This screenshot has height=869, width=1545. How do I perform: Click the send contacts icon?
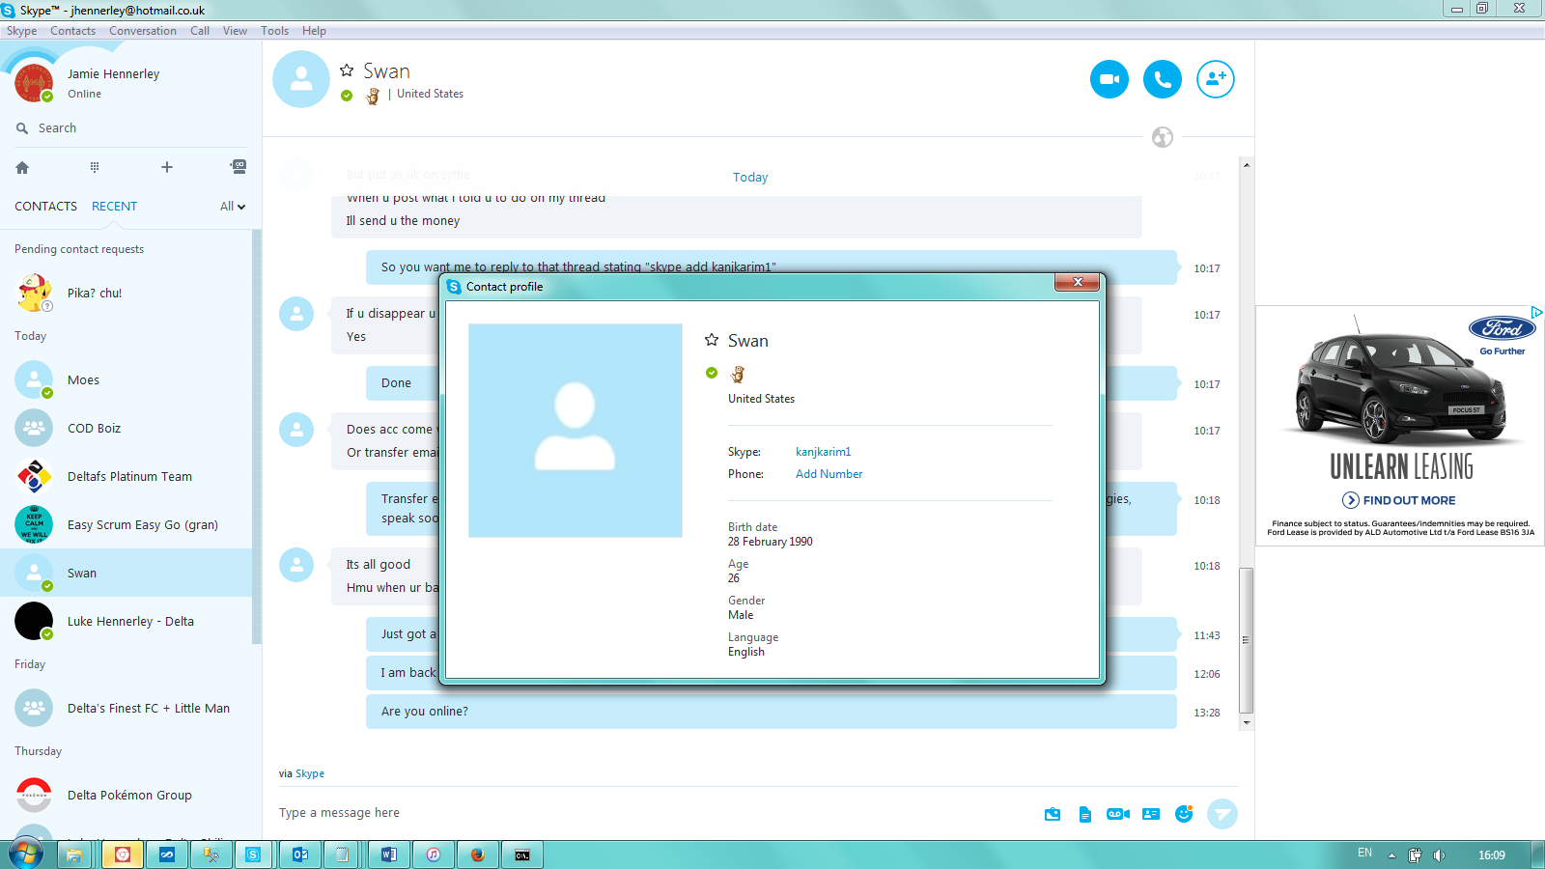click(1151, 814)
